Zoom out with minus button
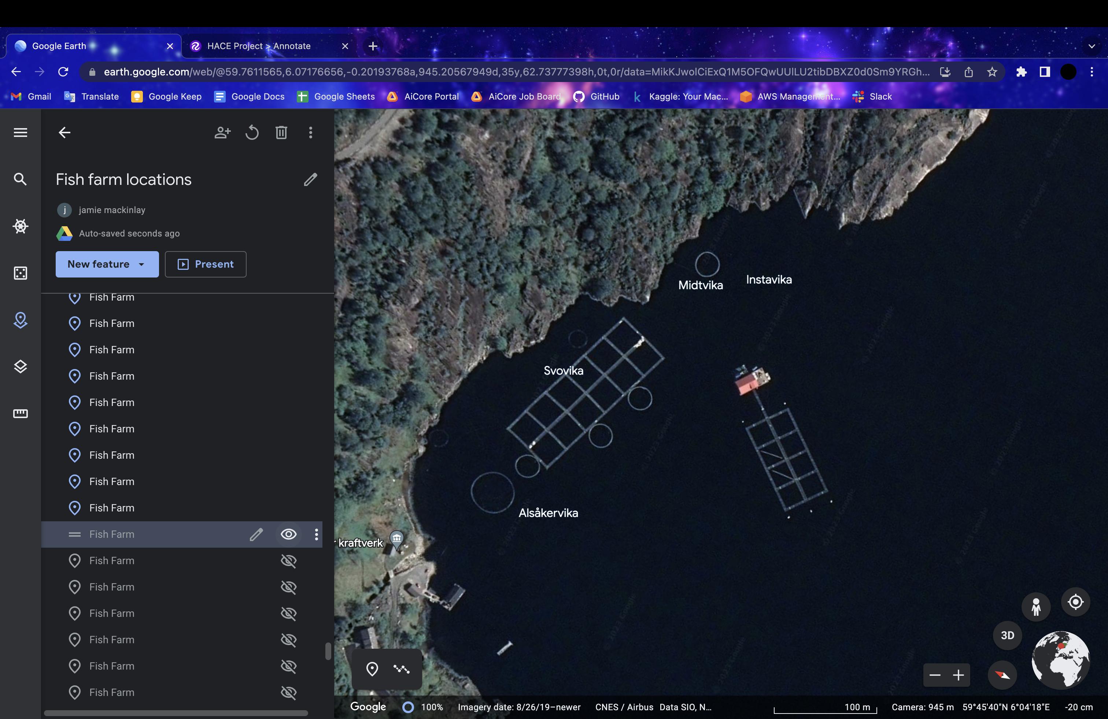Viewport: 1108px width, 719px height. tap(935, 675)
